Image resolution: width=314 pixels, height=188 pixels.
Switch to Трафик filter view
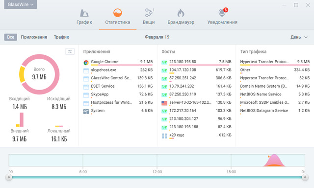[61, 37]
